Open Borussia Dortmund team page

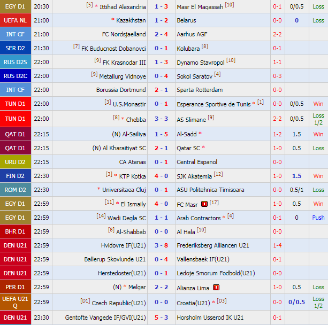[121, 90]
